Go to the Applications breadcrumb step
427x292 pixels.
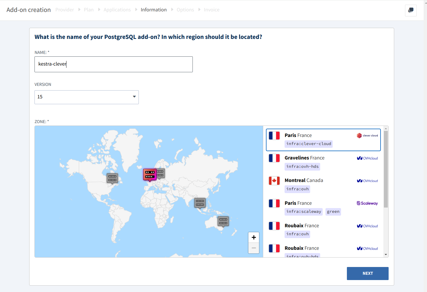[x=117, y=10]
